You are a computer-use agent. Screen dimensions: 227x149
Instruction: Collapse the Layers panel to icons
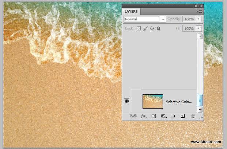(x=196, y=6)
